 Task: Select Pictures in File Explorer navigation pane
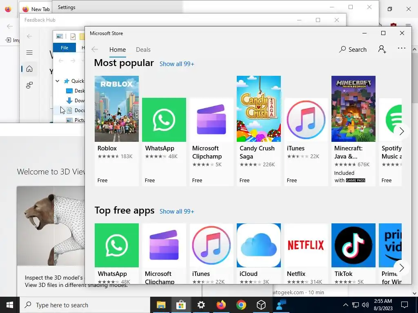click(76, 120)
